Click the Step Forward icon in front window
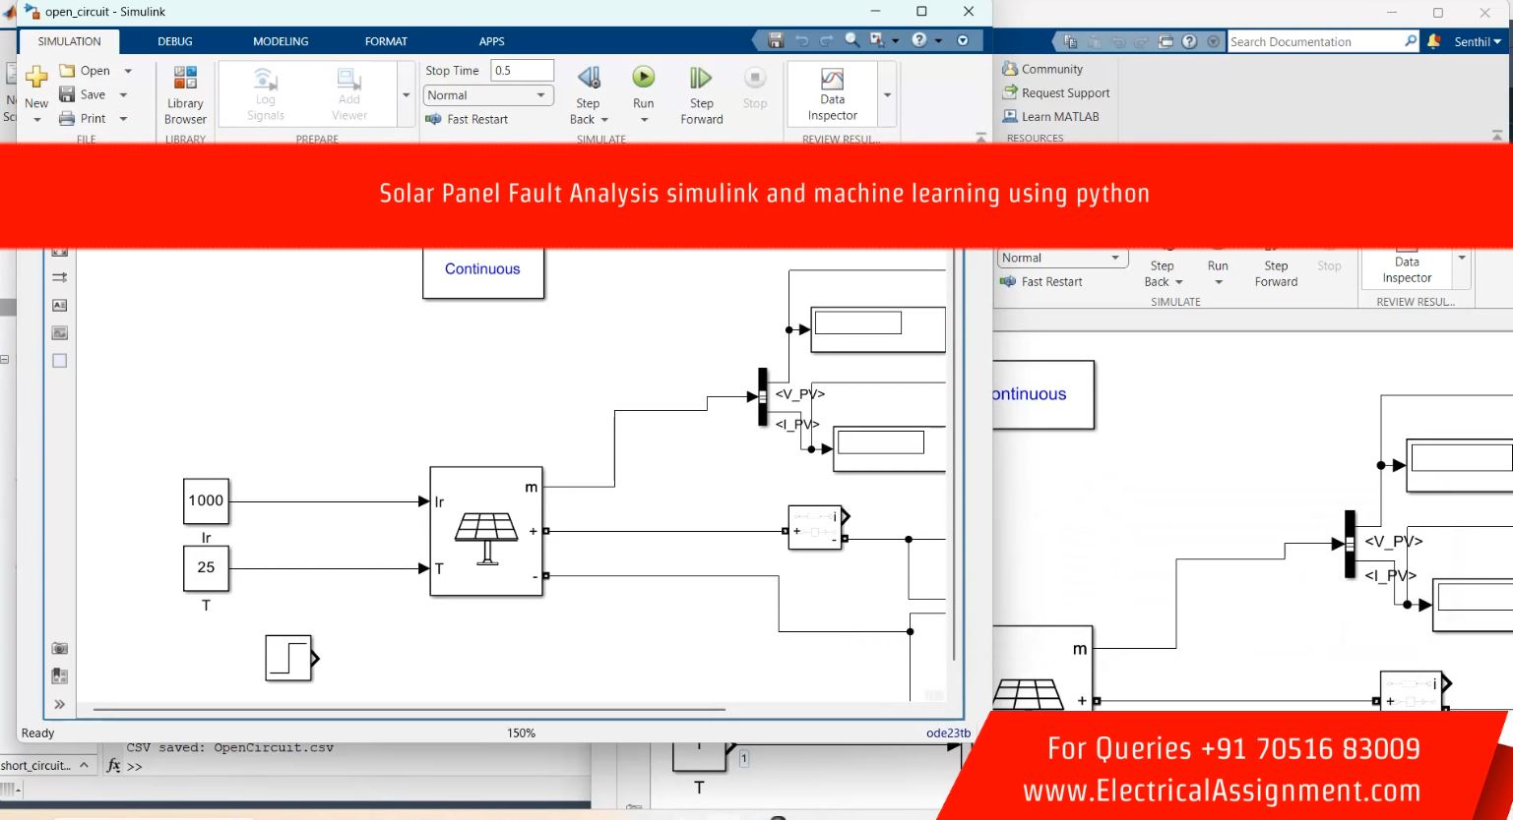Viewport: 1513px width, 820px height. click(701, 78)
